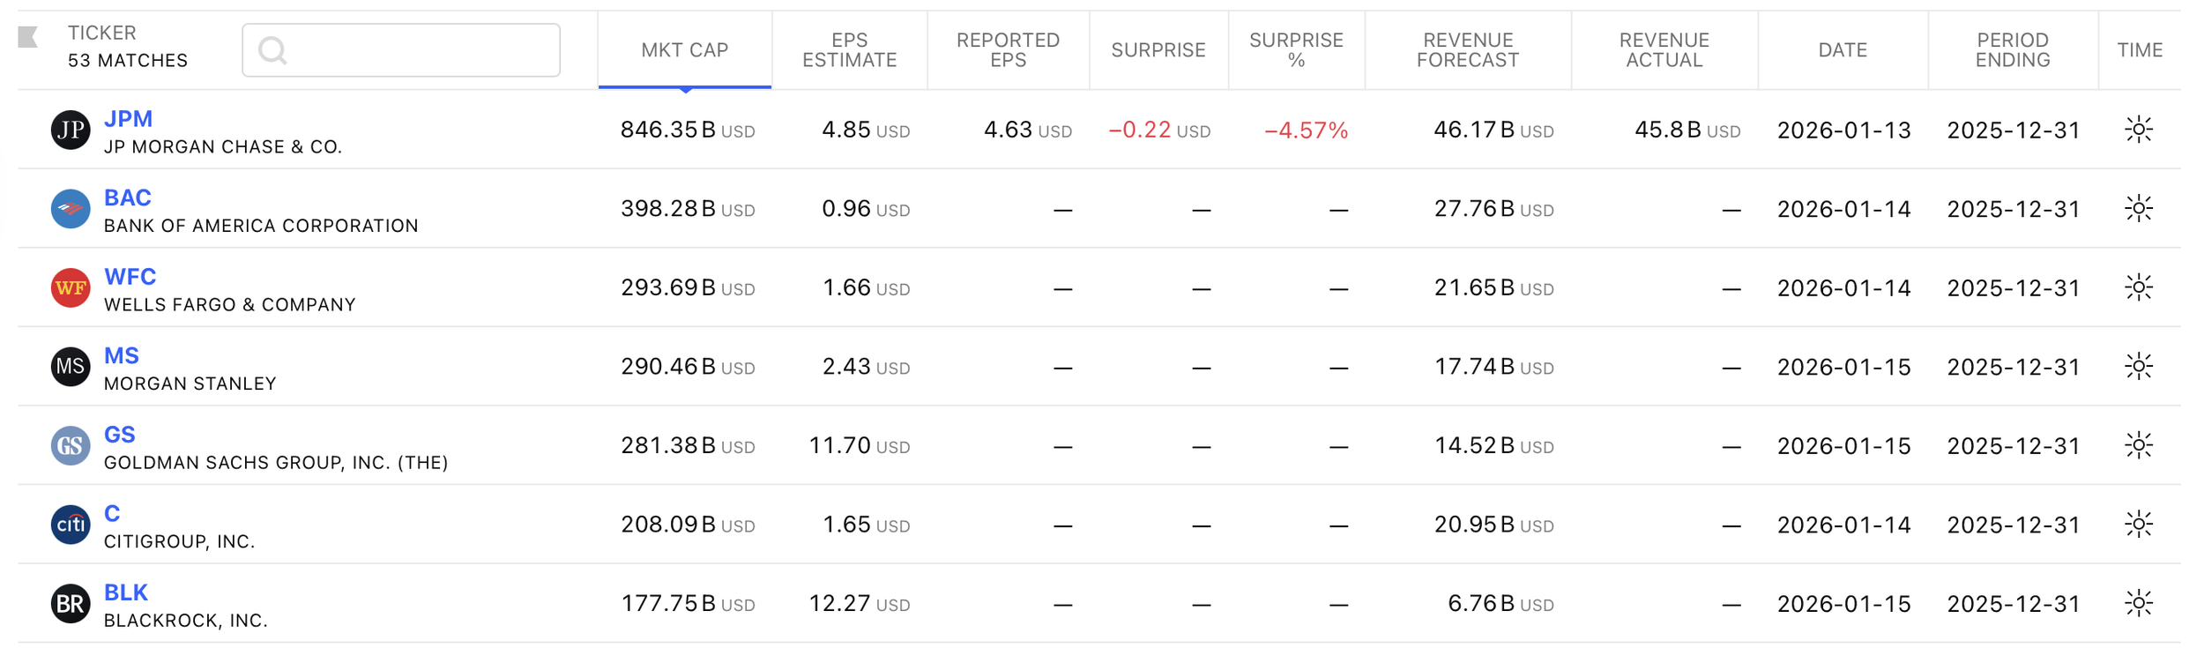2204x648 pixels.
Task: Click the sun time icon in JPM row
Action: click(x=2139, y=130)
